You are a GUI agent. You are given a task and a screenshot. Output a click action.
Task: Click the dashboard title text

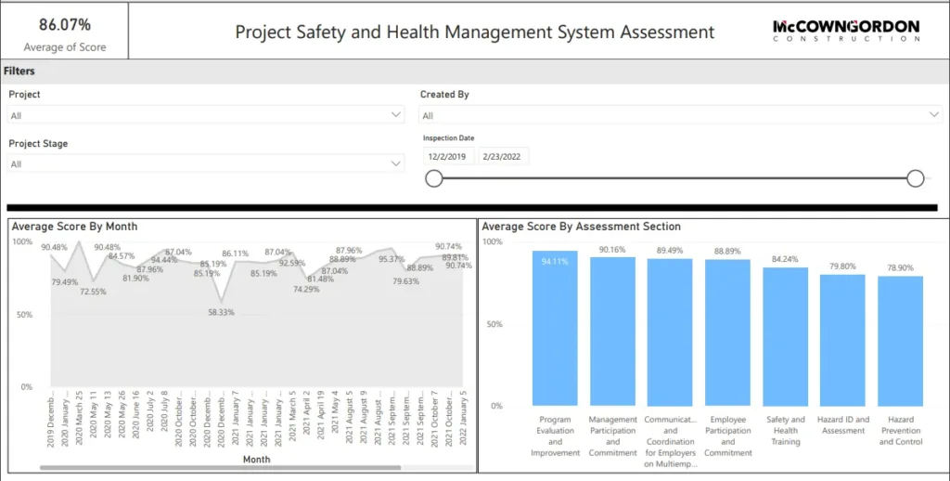tap(474, 32)
